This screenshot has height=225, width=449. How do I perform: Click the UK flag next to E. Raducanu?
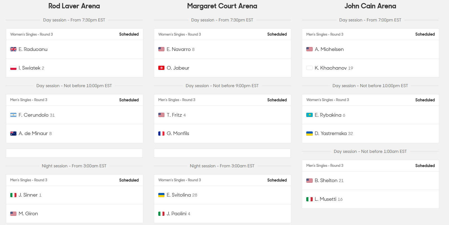coord(13,49)
